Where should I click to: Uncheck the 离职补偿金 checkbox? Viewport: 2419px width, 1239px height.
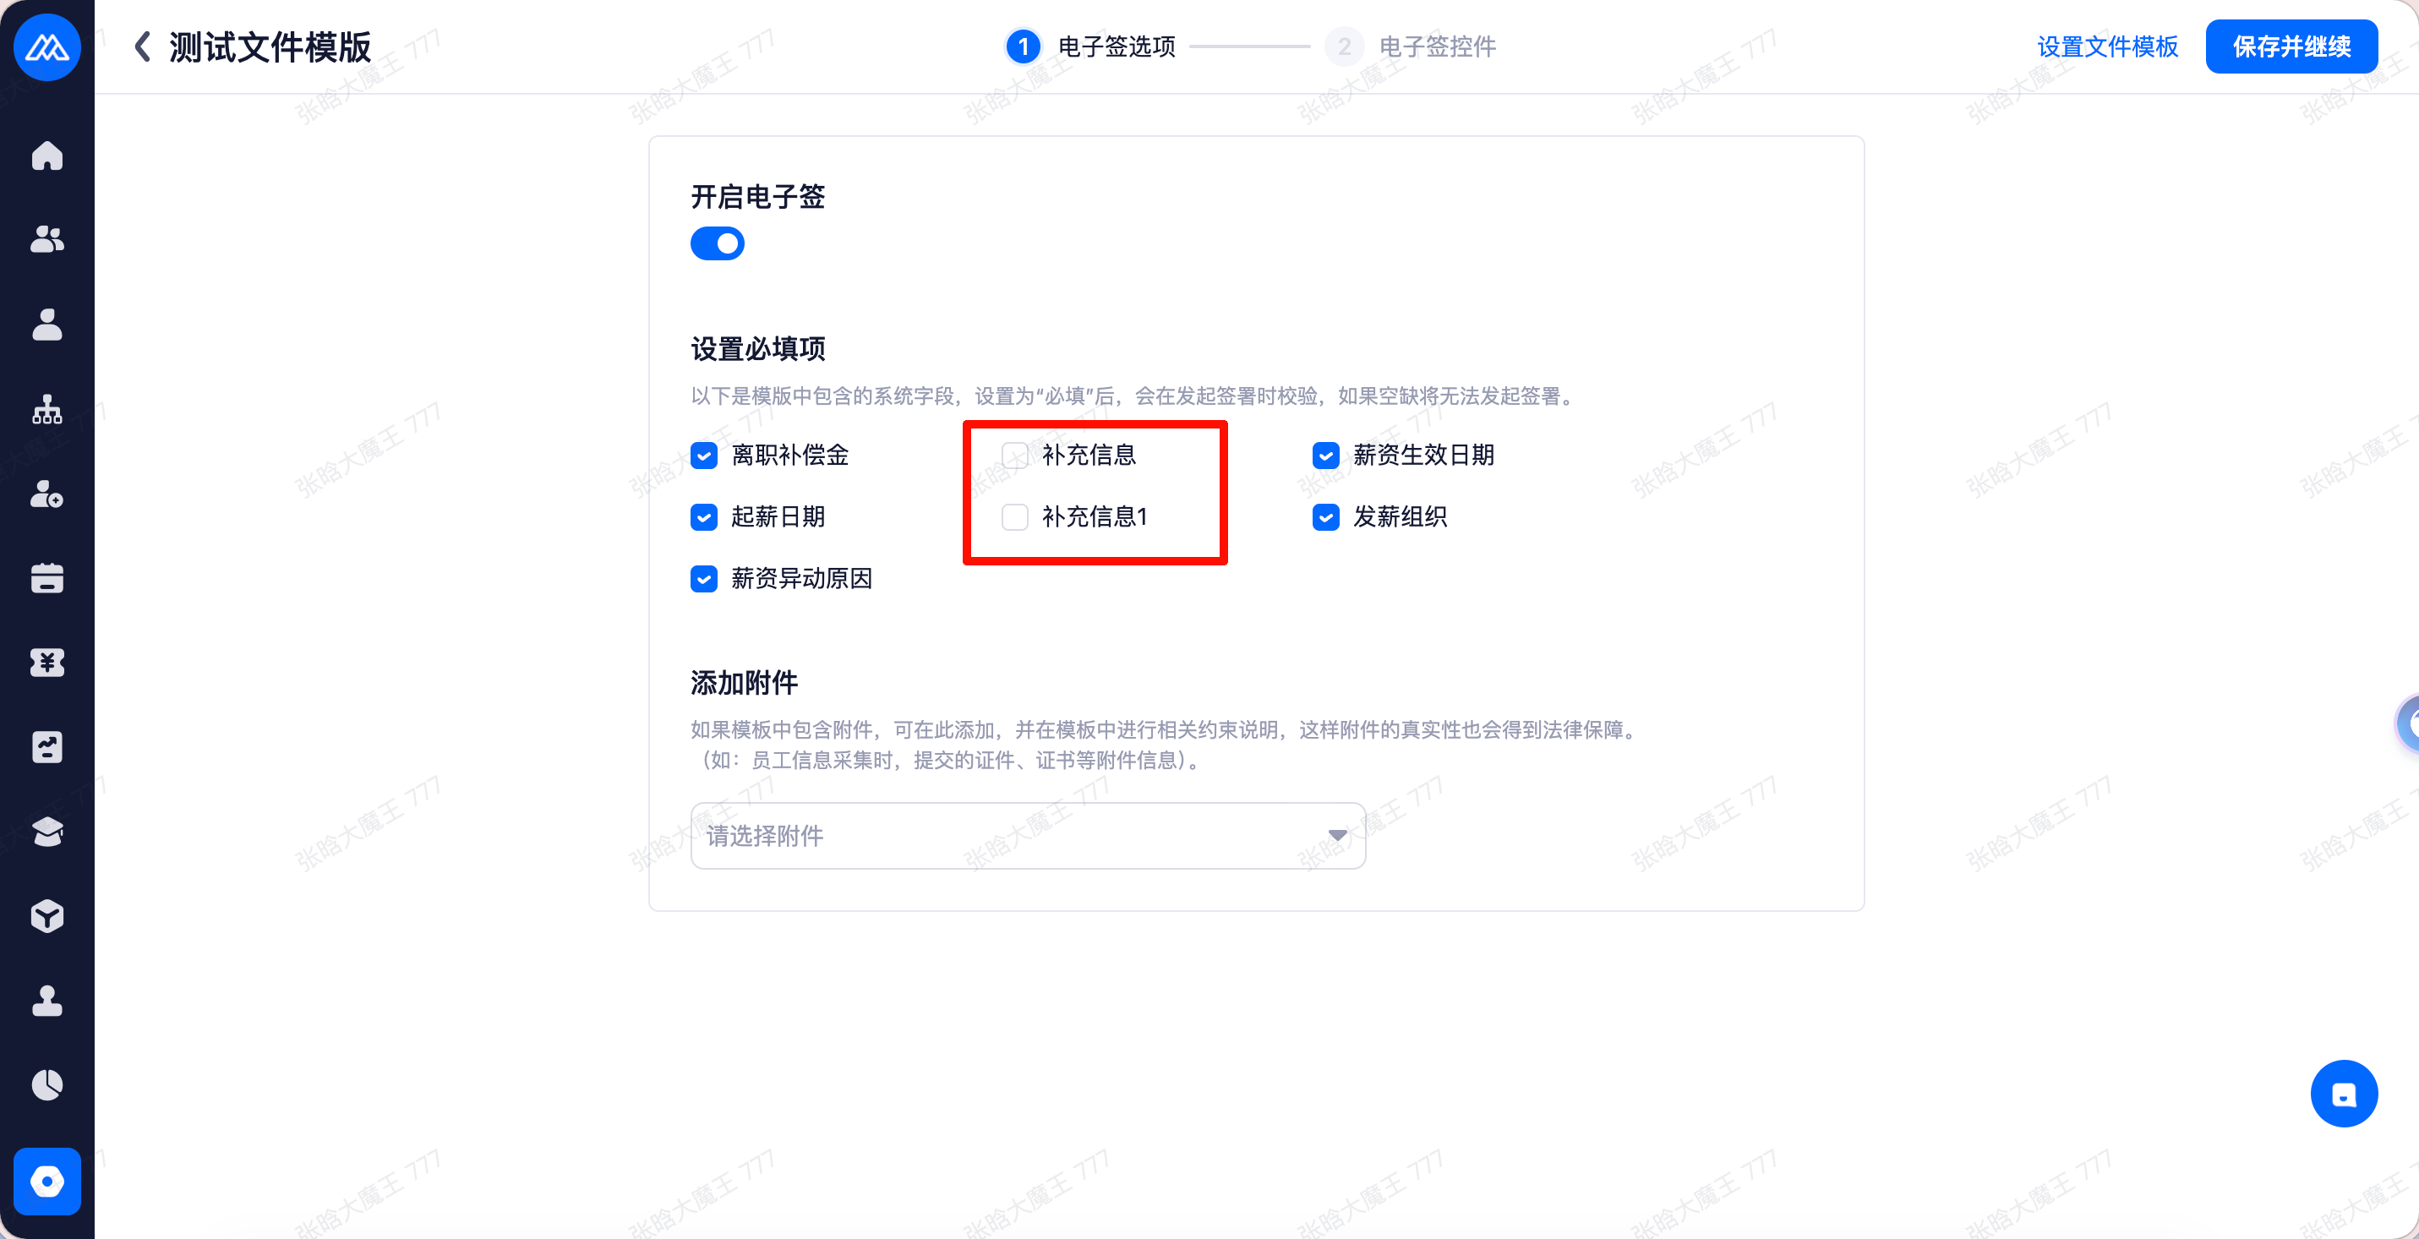(x=703, y=456)
